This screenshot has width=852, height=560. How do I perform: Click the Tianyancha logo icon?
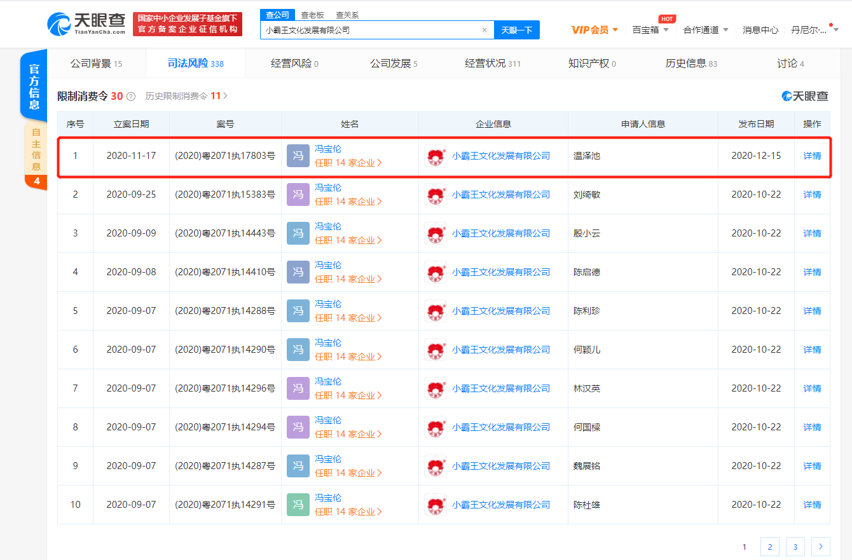click(x=60, y=24)
